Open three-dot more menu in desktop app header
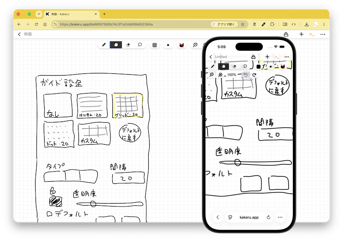 coord(323,34)
